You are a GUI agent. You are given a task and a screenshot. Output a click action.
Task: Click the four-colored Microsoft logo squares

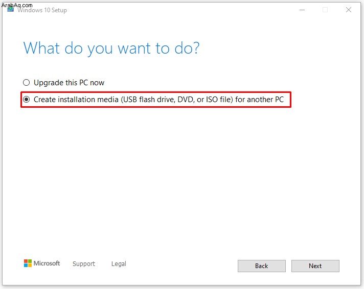pos(28,263)
